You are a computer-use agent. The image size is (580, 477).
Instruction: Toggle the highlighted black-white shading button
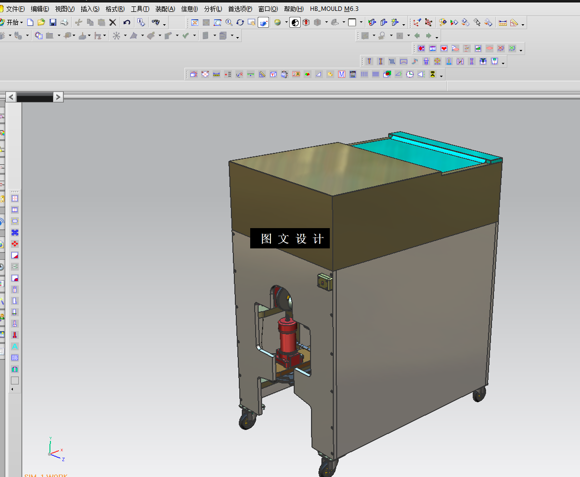[295, 23]
